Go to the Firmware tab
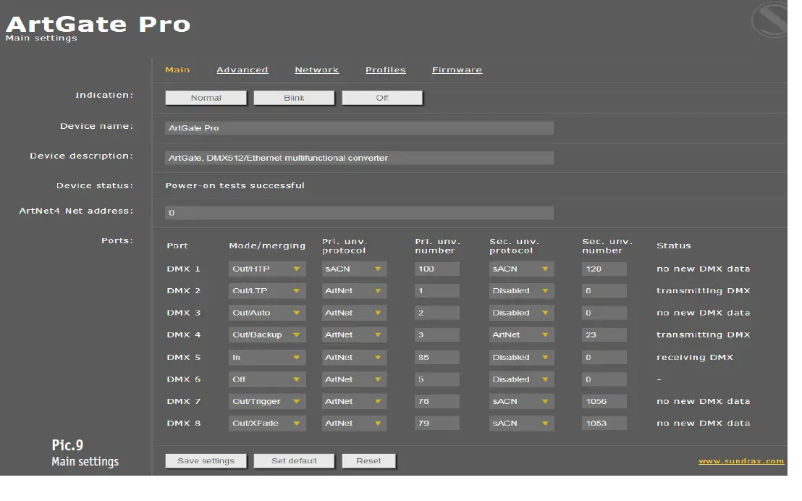 click(457, 70)
